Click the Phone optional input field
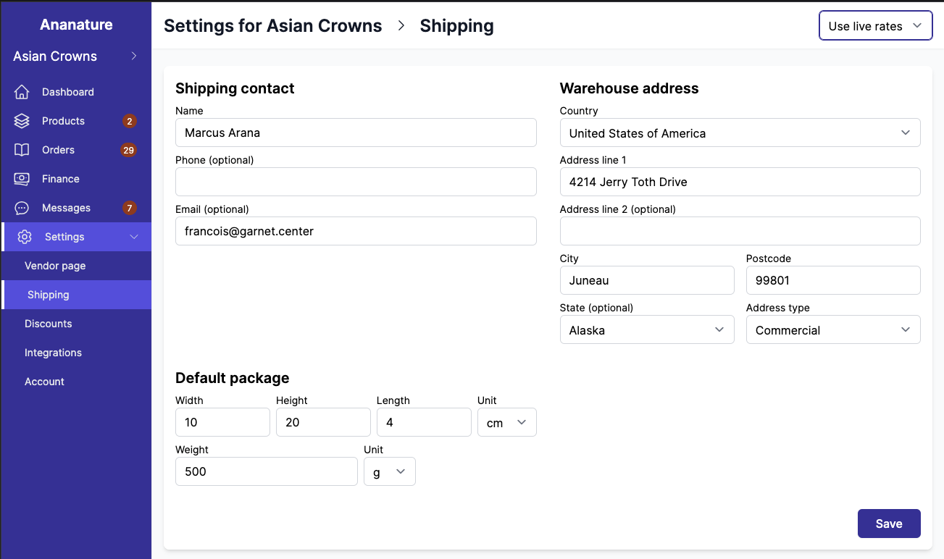 tap(356, 182)
